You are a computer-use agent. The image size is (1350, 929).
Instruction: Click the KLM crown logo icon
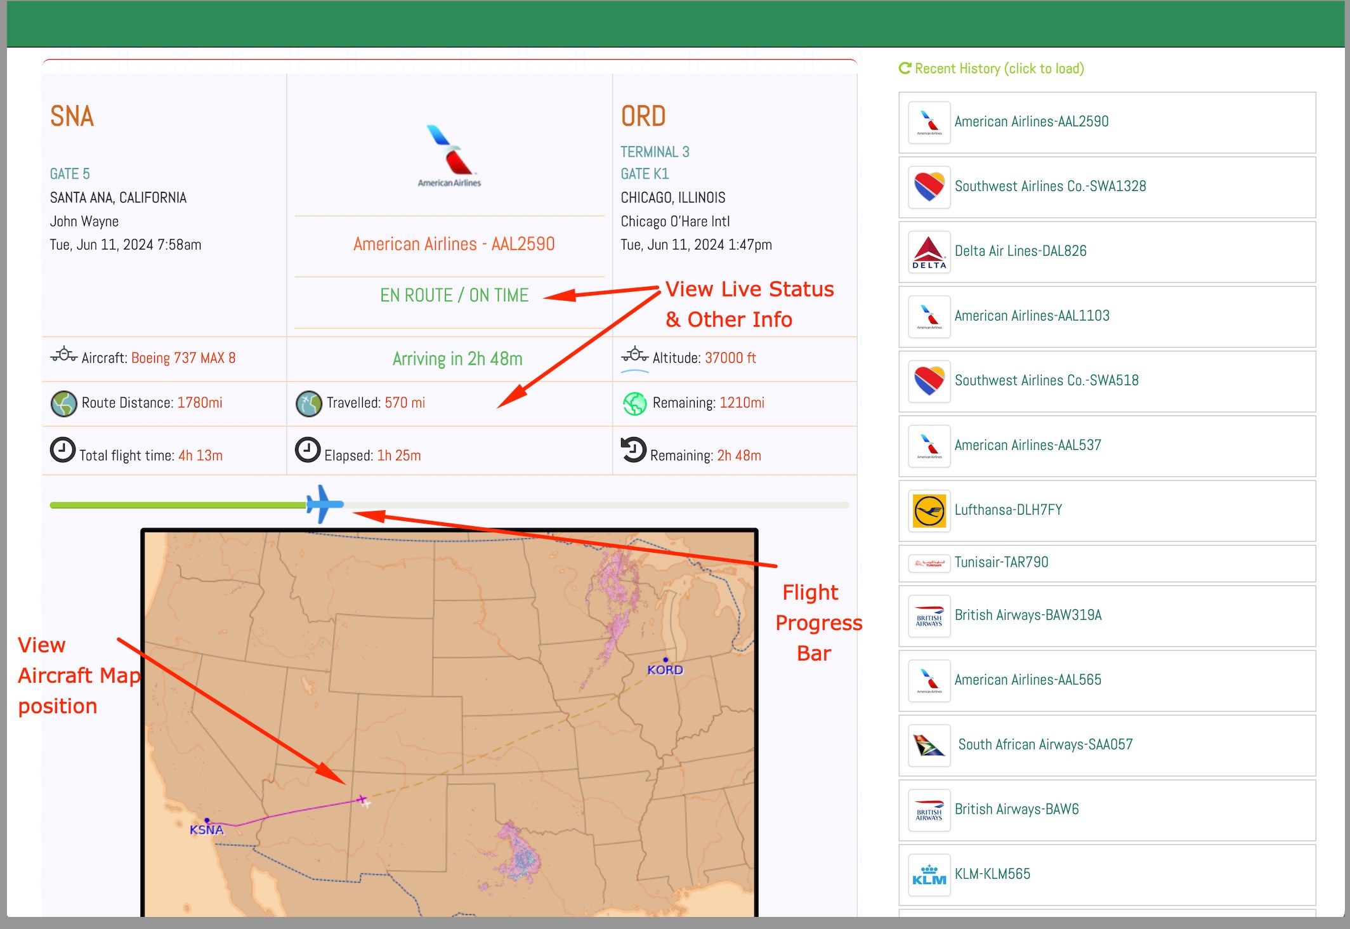click(x=929, y=874)
